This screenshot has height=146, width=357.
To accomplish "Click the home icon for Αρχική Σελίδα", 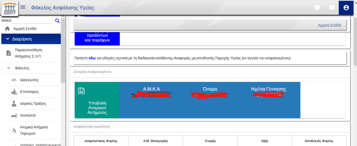I will 7,29.
